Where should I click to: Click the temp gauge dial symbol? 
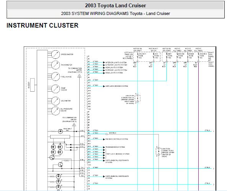[56, 89]
